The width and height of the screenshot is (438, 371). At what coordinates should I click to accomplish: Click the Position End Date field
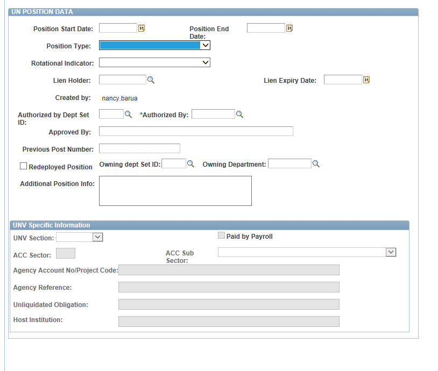[266, 28]
